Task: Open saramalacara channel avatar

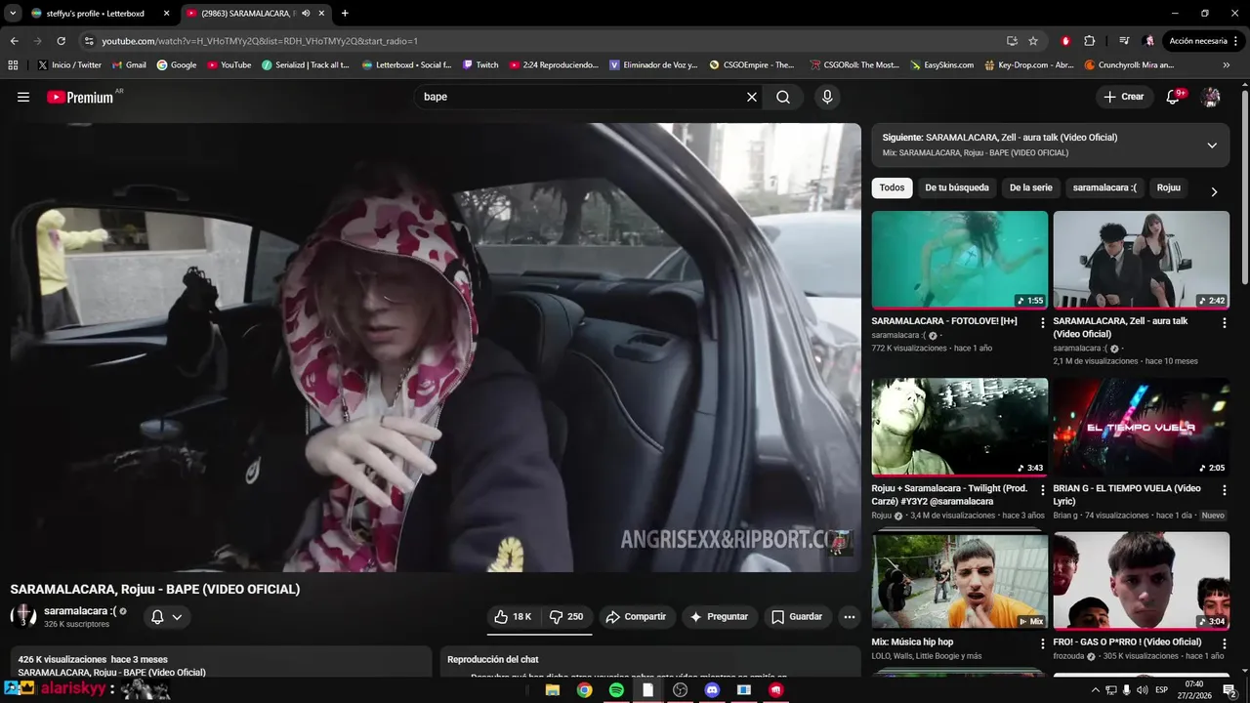Action: tap(23, 616)
